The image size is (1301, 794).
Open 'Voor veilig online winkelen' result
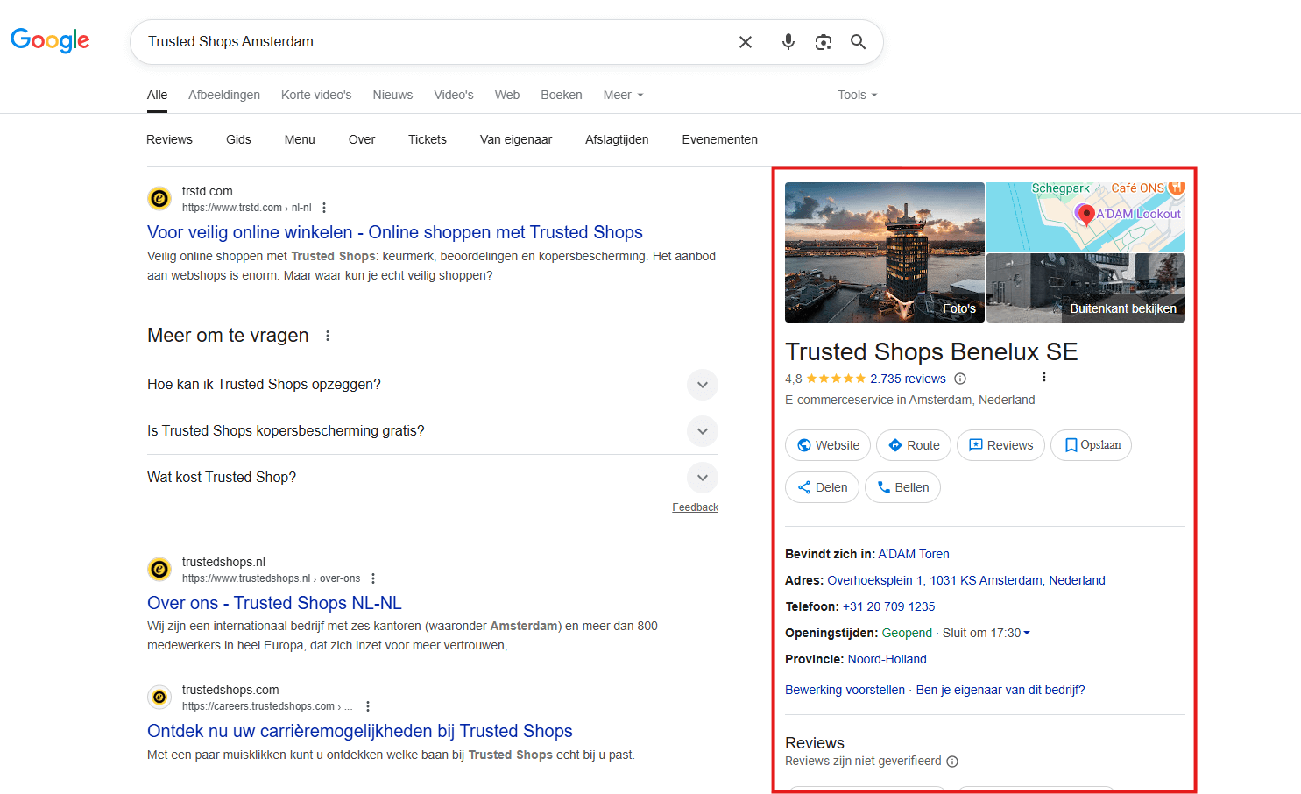pyautogui.click(x=395, y=232)
